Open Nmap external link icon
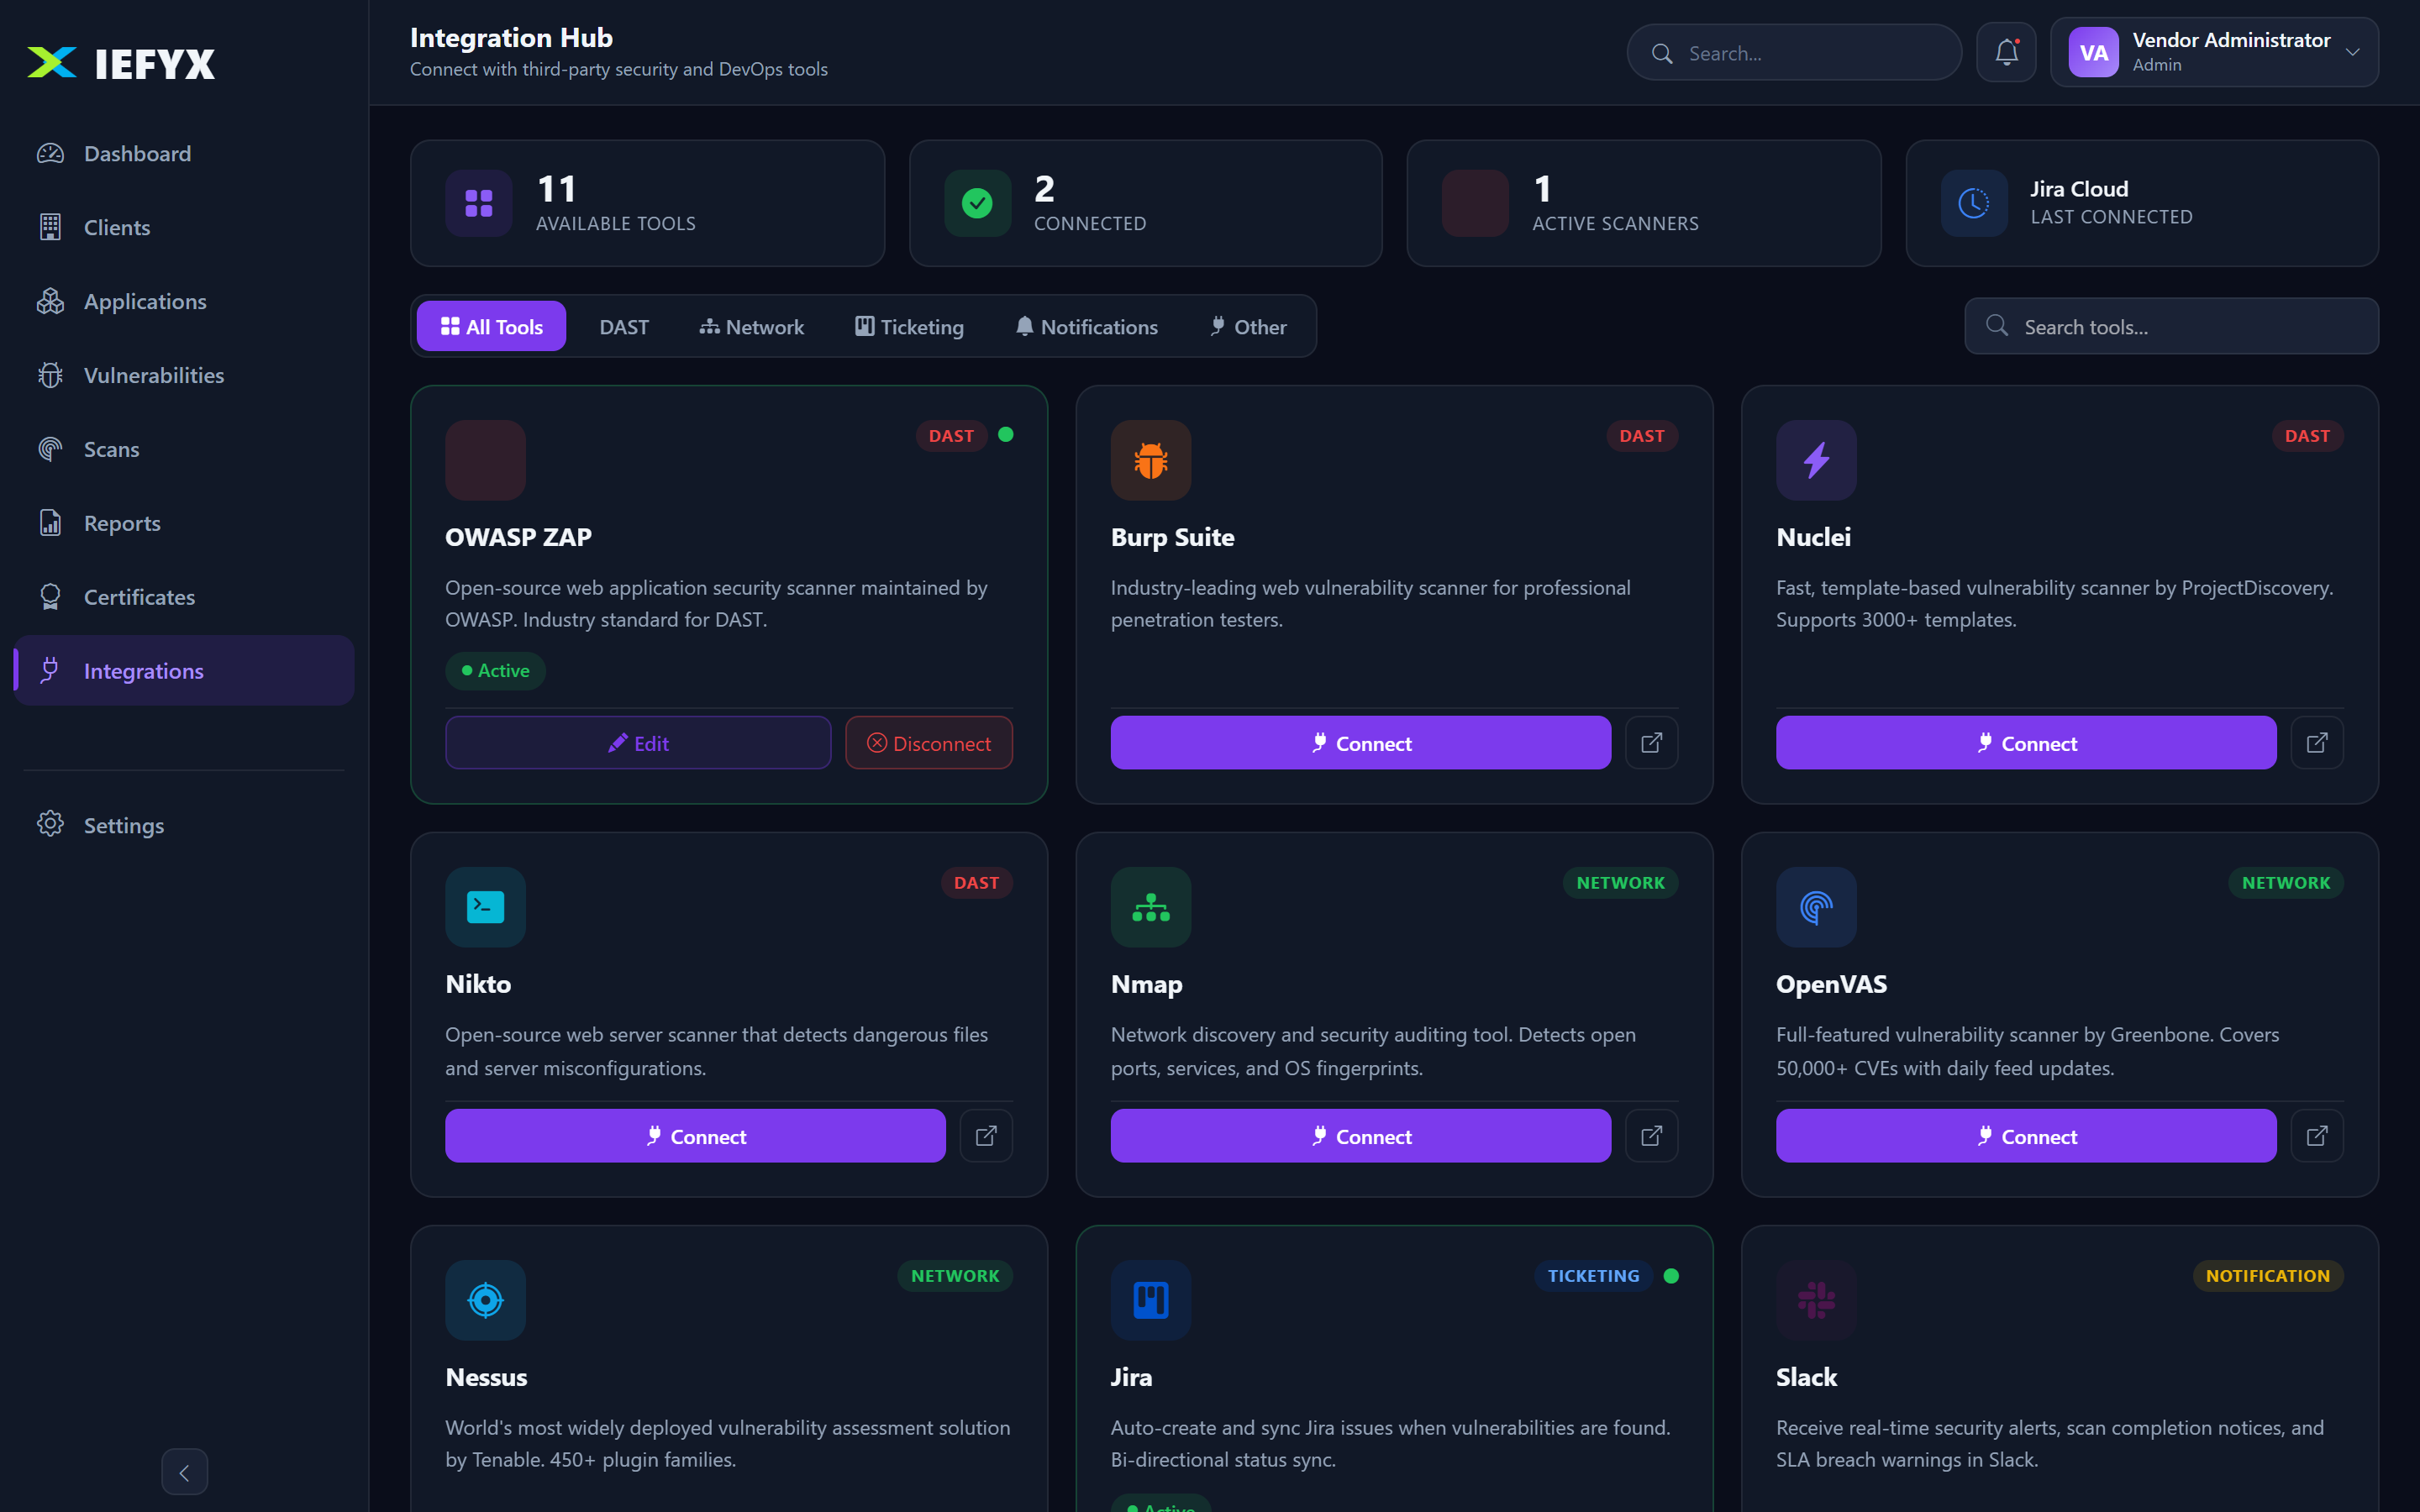 1652,1136
